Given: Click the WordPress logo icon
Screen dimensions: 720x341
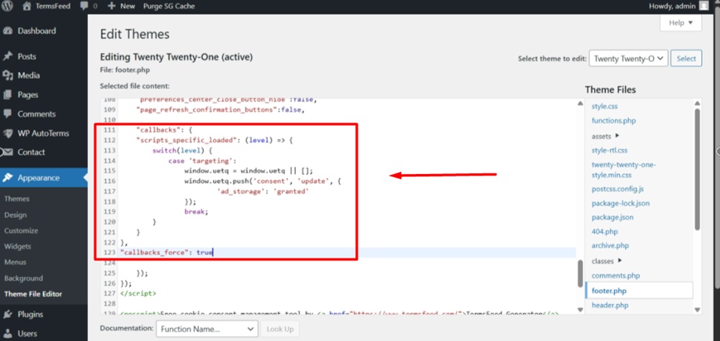Looking at the screenshot, I should click(x=8, y=6).
